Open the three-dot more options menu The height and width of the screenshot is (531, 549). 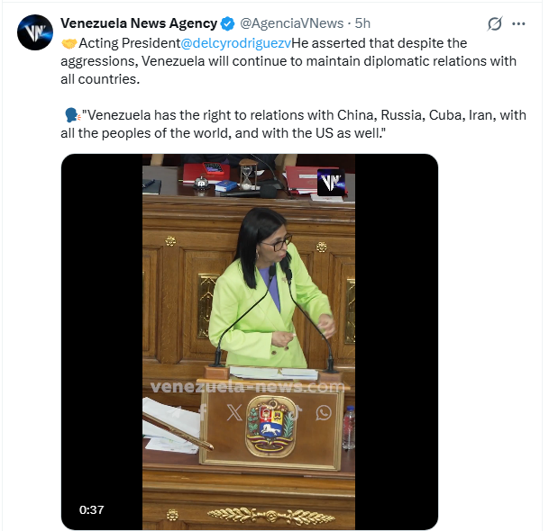click(518, 23)
